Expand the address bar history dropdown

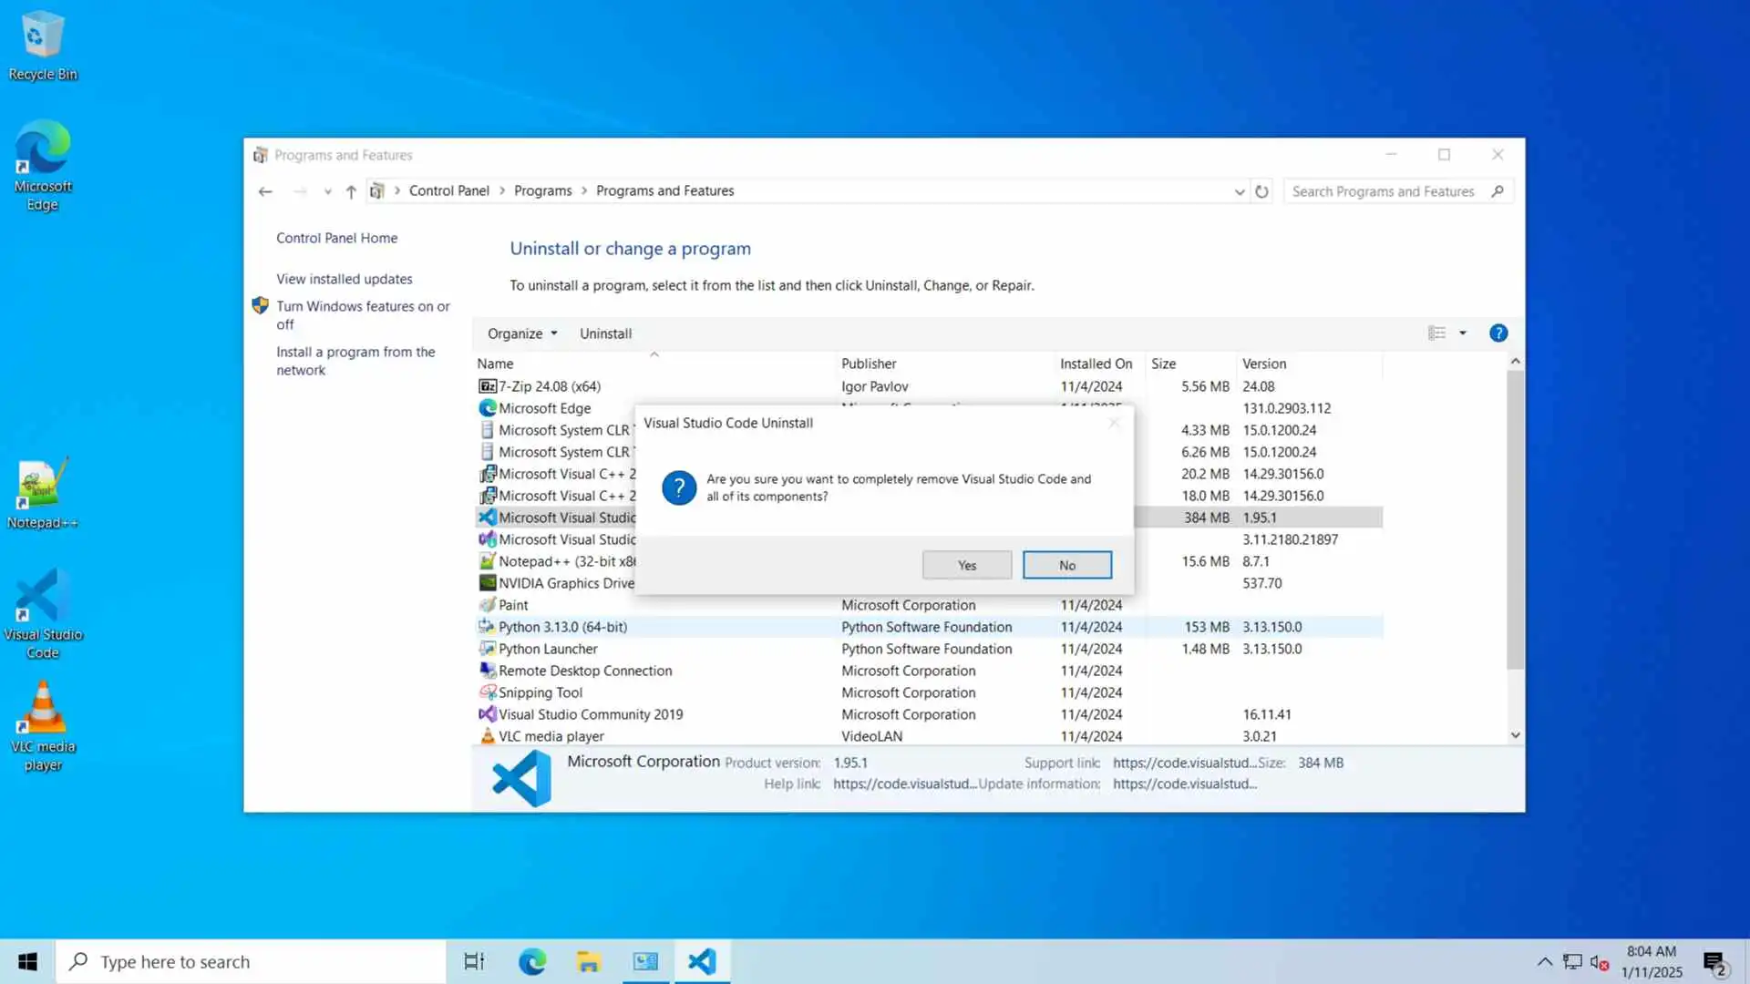point(1239,191)
